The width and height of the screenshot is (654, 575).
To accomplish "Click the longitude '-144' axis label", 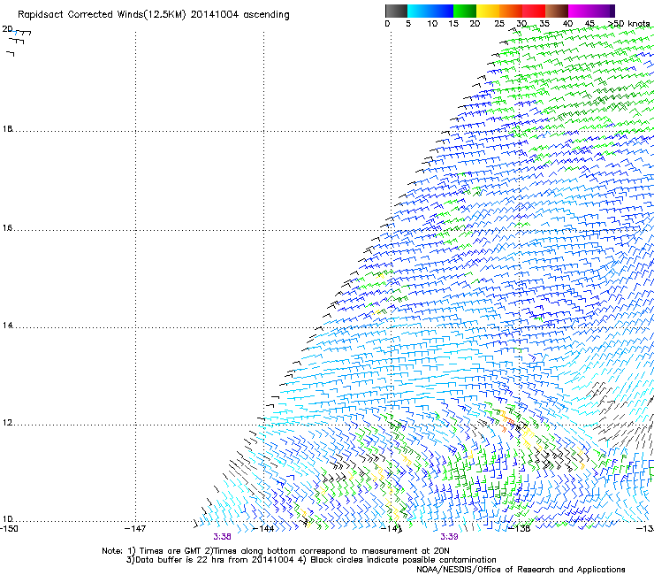I will tap(263, 529).
